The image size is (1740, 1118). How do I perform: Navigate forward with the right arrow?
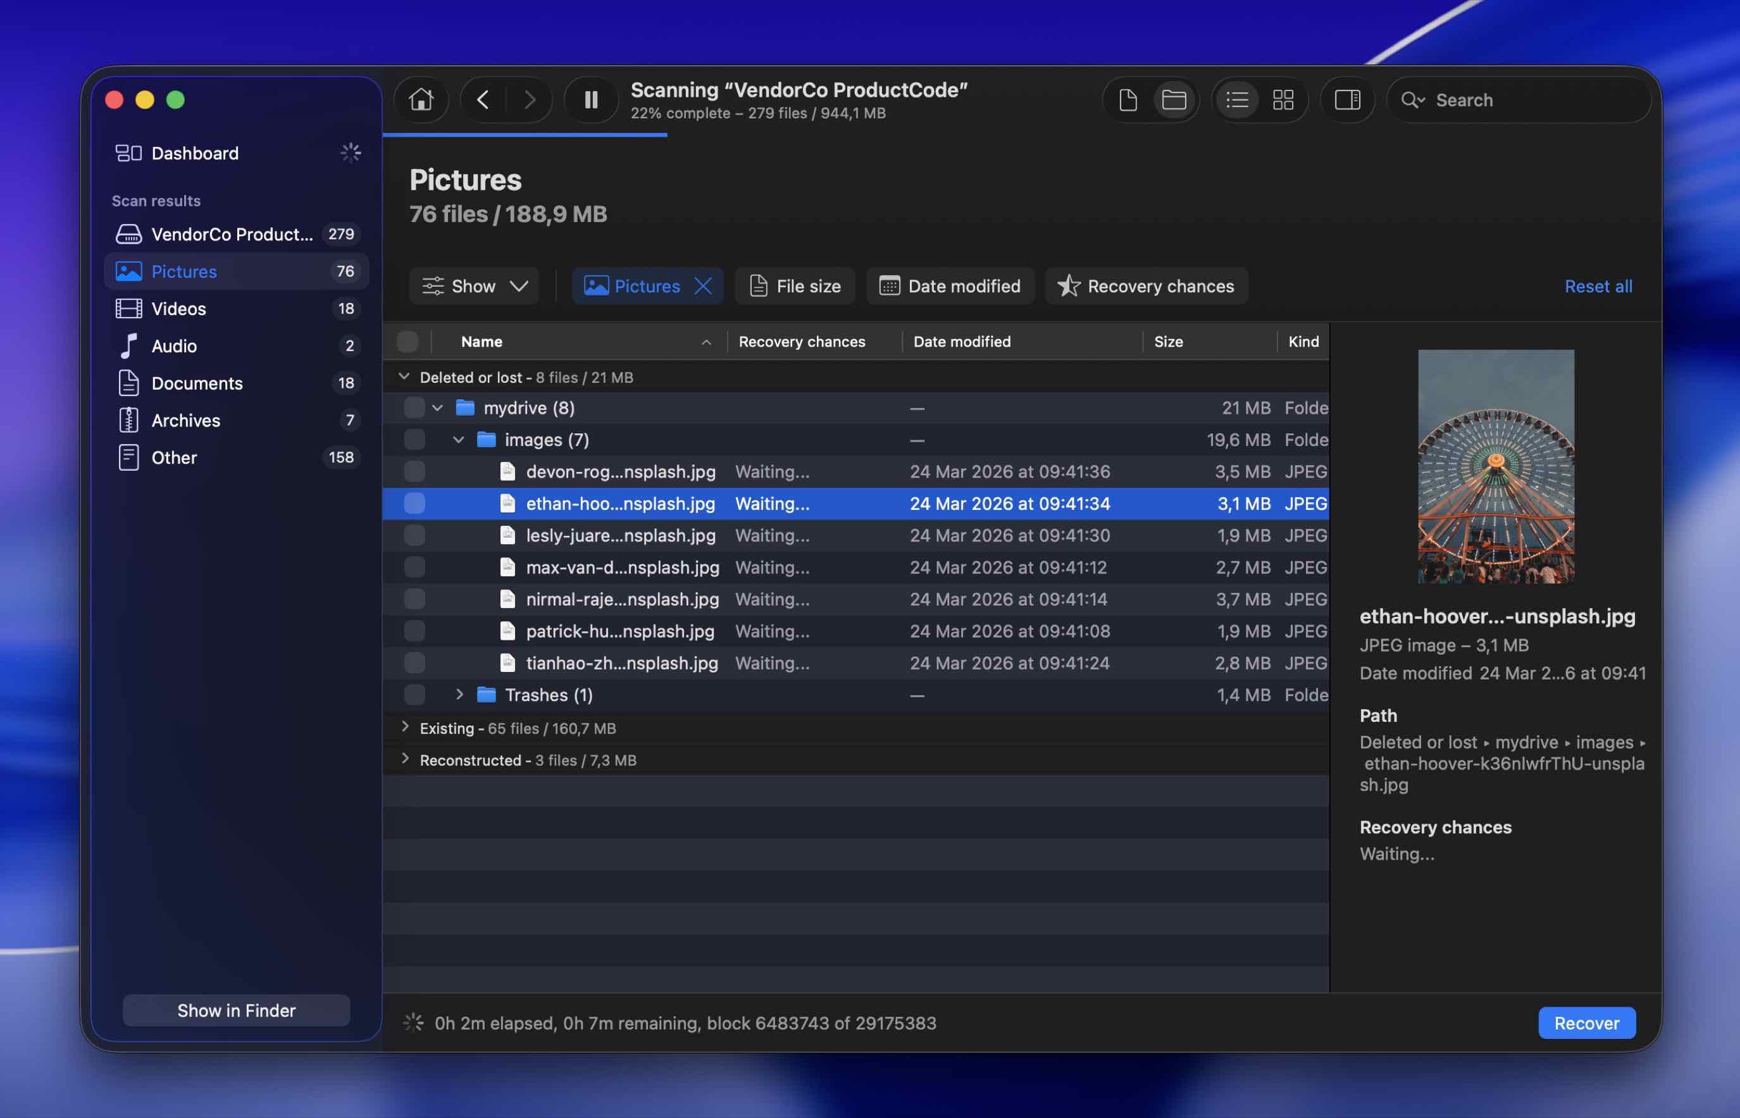(529, 99)
